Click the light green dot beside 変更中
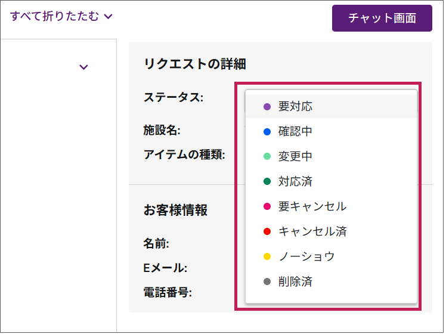Viewport: 446px width, 334px height. (267, 157)
